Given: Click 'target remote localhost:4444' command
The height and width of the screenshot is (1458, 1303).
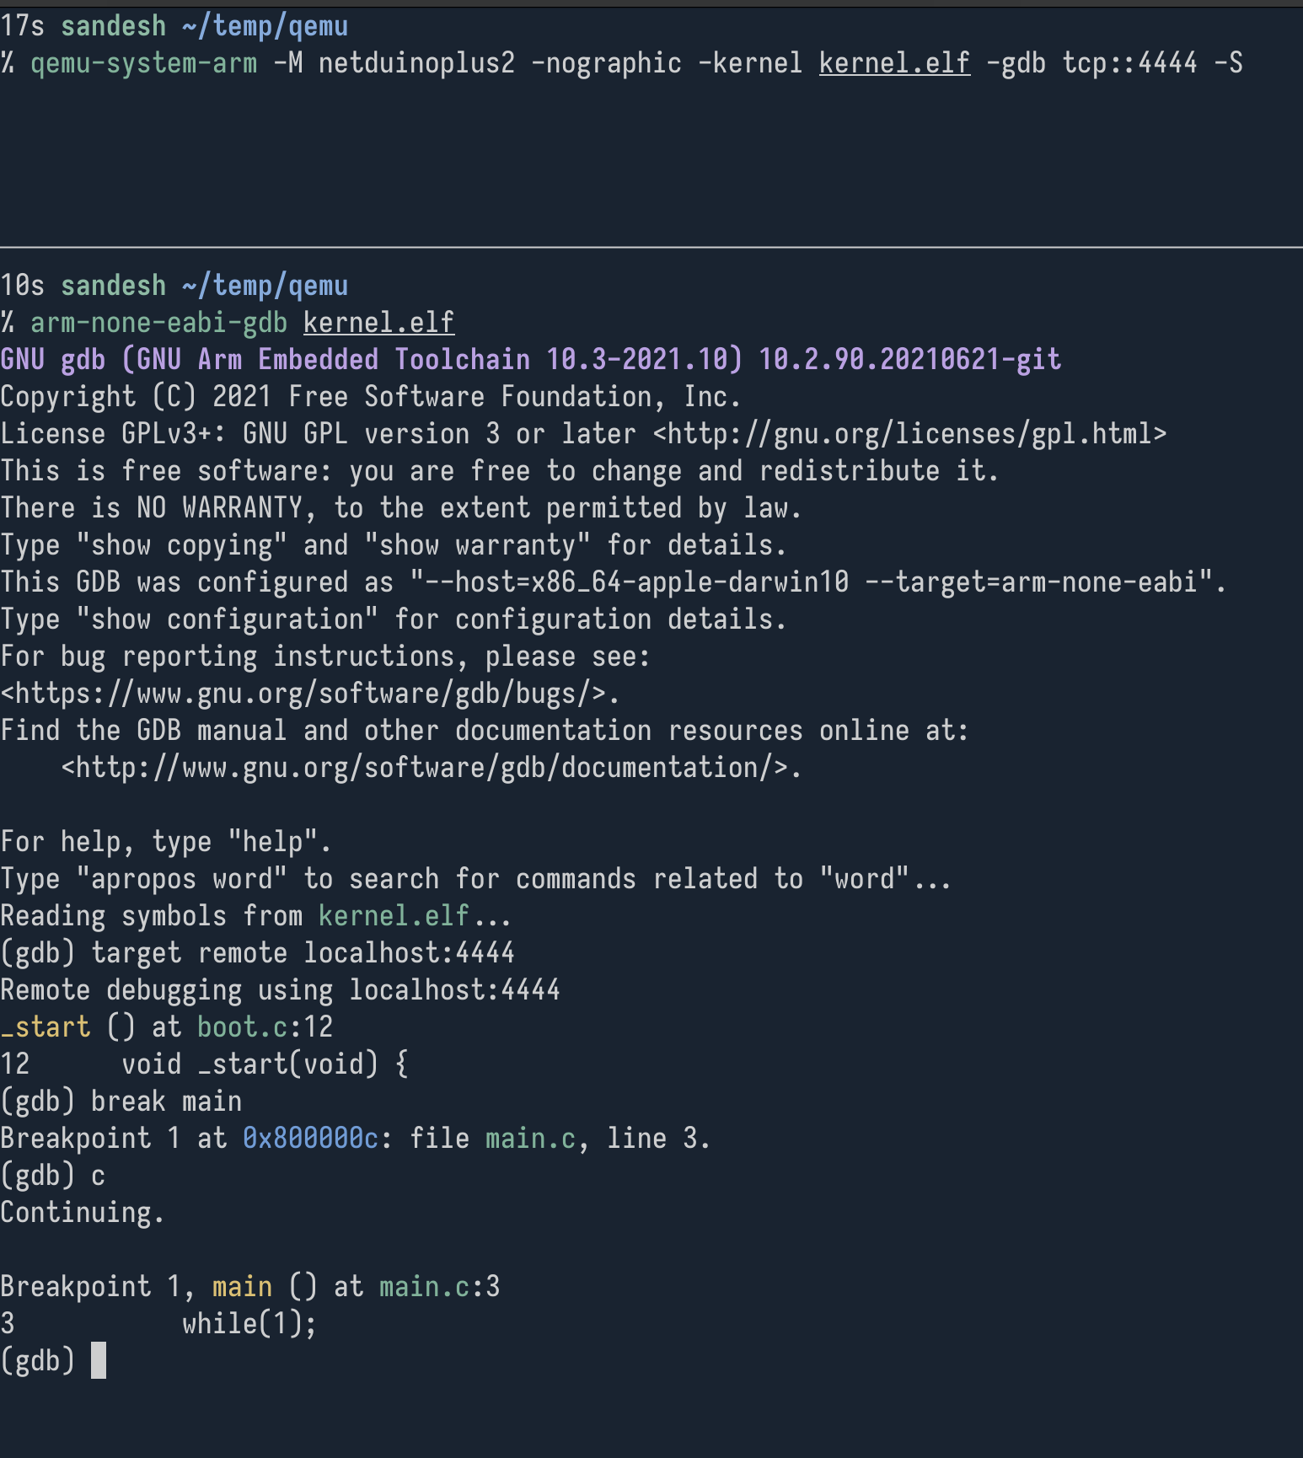Looking at the screenshot, I should pos(303,953).
